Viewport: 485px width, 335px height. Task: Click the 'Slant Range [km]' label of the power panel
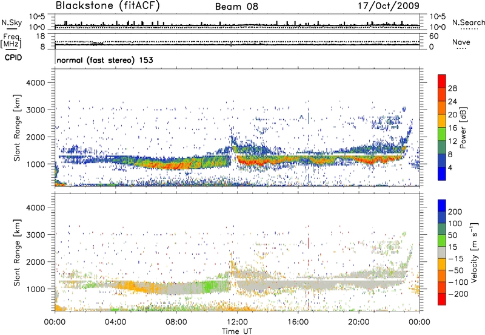click(x=17, y=128)
